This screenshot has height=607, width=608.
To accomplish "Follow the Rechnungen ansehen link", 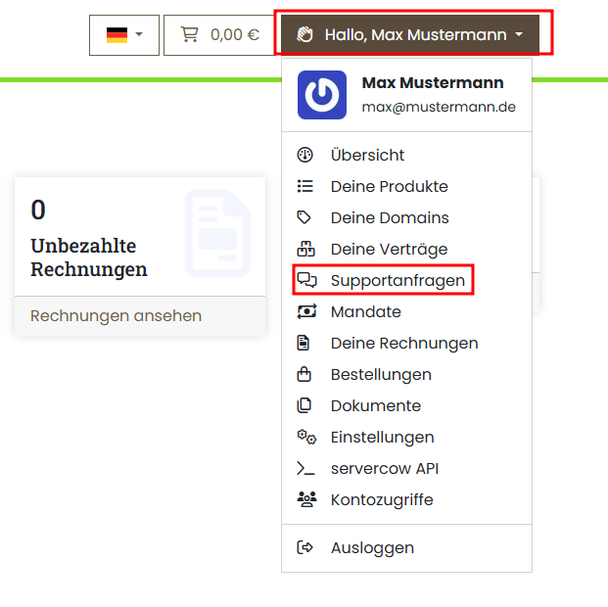I will coord(116,315).
